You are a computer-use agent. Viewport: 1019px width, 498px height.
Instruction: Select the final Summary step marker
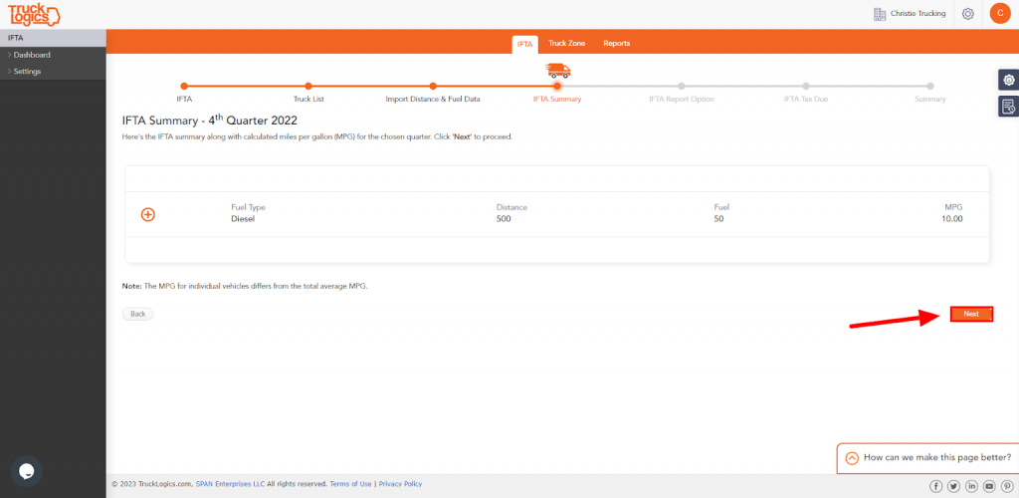[x=930, y=86]
